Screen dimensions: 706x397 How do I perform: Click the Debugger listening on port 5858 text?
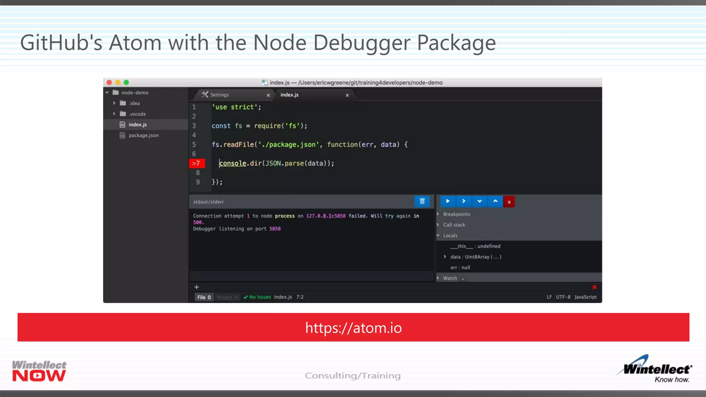pyautogui.click(x=237, y=229)
